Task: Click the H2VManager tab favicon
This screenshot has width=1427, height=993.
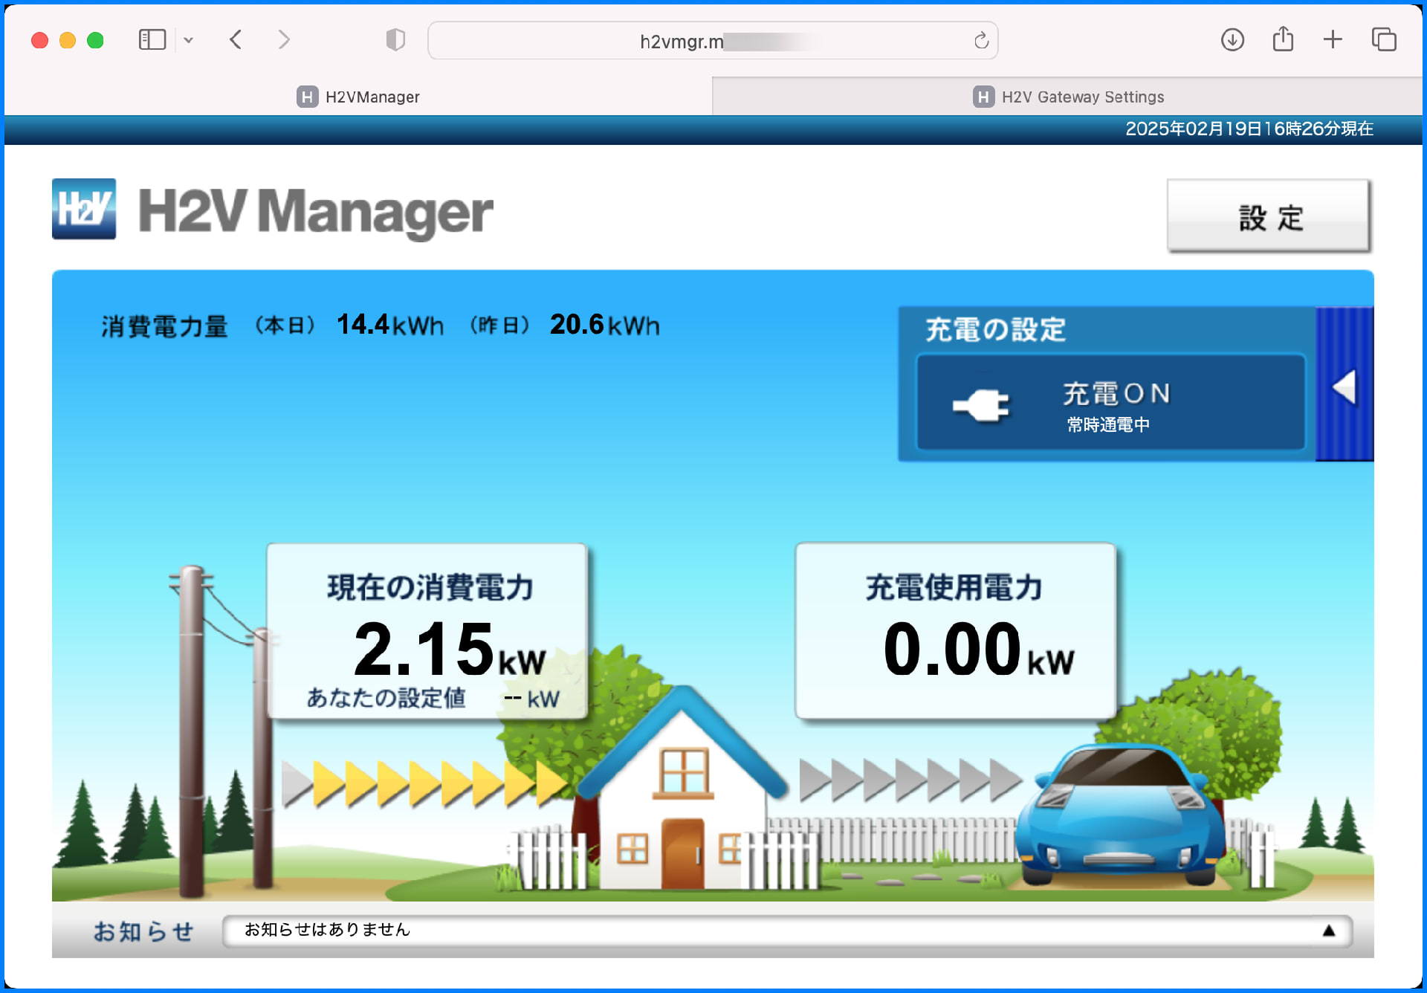Action: pos(307,97)
